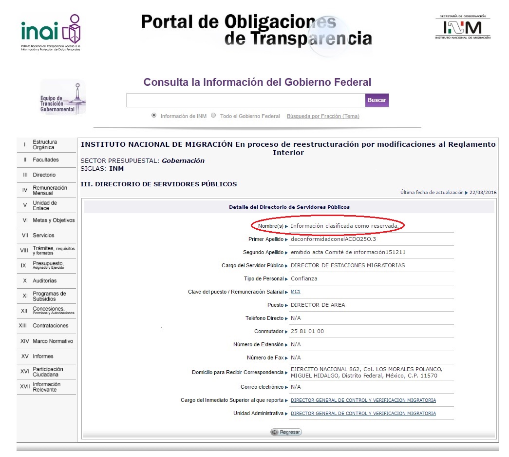Screen dimensions: 509x457
Task: Click the 'DIRECTOR DE AREA' position value
Action: (x=318, y=305)
